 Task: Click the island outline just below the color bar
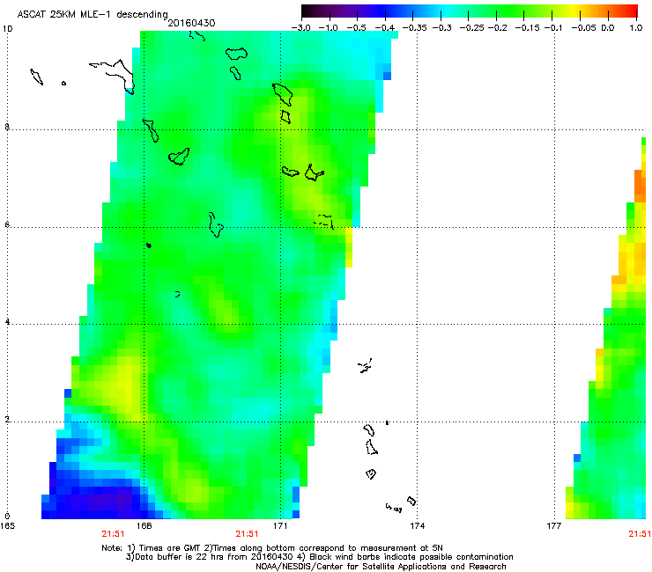coord(236,54)
